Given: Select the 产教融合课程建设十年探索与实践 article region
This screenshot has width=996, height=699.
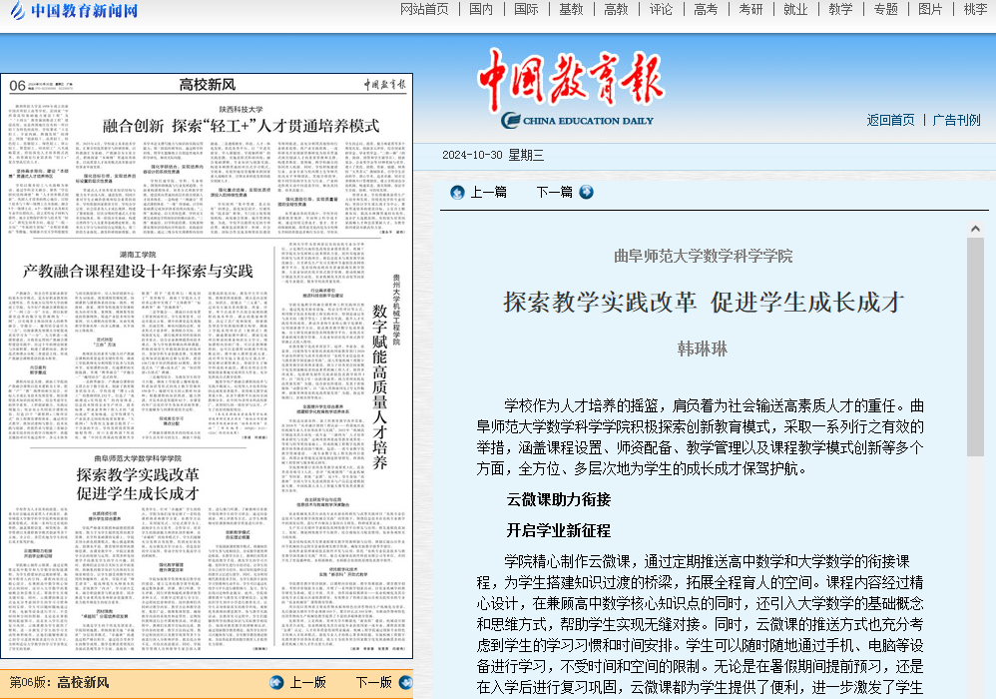Looking at the screenshot, I should coord(139,271).
